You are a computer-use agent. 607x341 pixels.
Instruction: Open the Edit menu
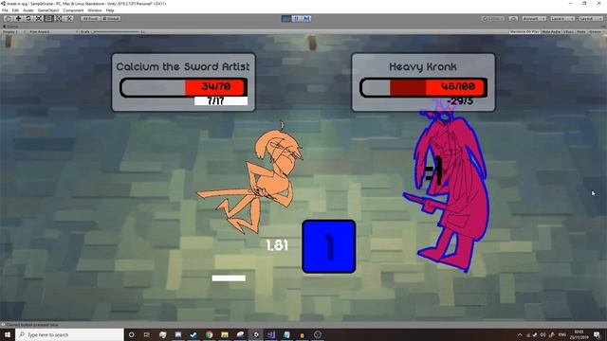coord(15,10)
